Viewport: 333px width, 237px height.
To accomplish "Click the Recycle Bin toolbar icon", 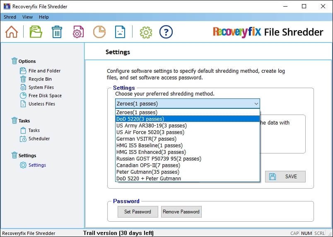I will click(57, 32).
